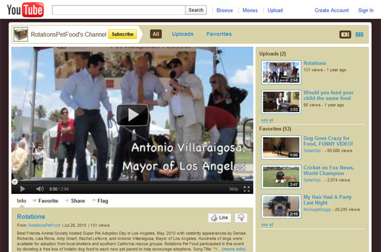
Task: Open 'Cricket on Fox News, World Champion' link
Action: click(x=329, y=170)
